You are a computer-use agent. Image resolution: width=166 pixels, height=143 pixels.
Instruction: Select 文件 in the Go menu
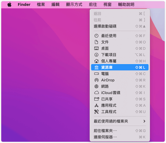click(x=120, y=42)
